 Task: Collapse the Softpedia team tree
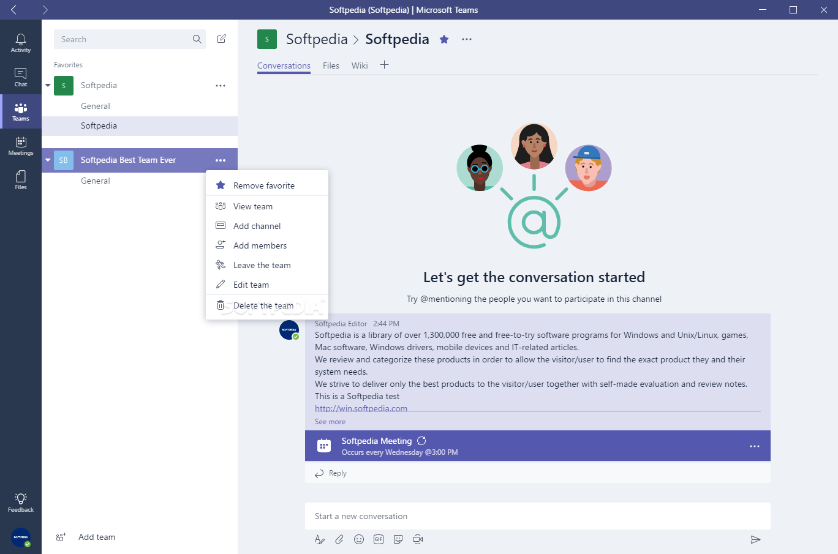[x=48, y=86]
